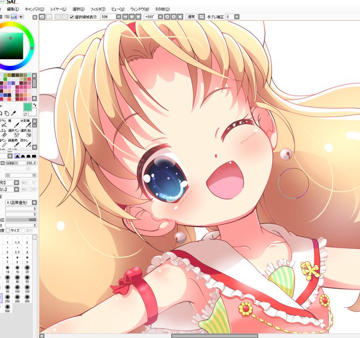The width and height of the screenshot is (360, 338).
Task: Enable the サイズ pressure checkbox
Action: coord(8,231)
